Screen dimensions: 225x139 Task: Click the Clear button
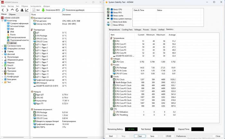[x=140, y=136]
